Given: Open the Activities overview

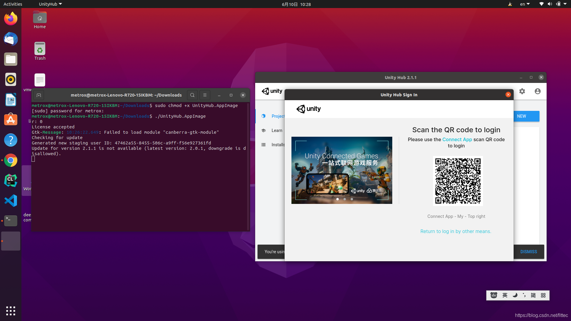Looking at the screenshot, I should 13,4.
